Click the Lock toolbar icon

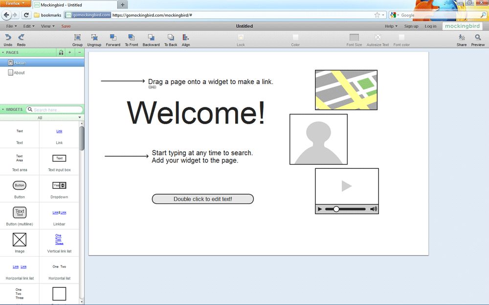click(241, 38)
